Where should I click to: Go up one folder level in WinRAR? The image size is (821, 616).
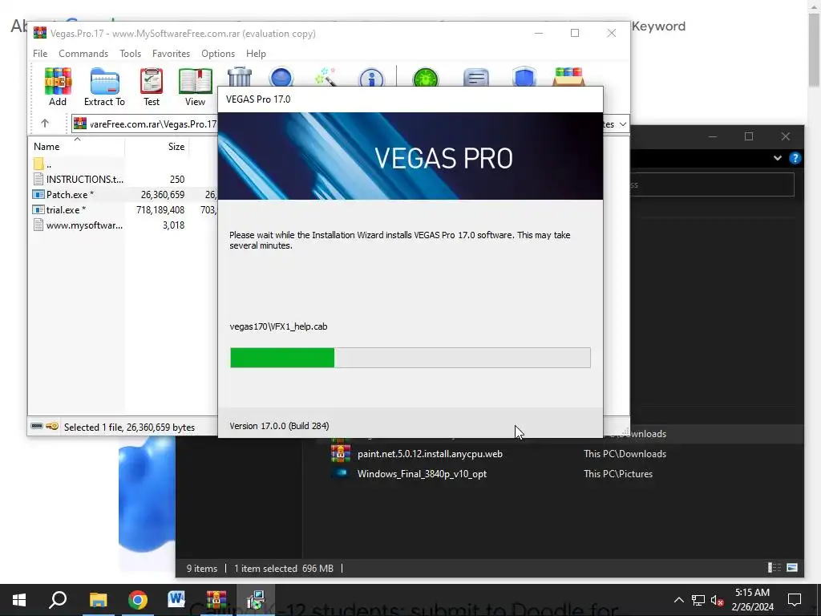point(45,124)
